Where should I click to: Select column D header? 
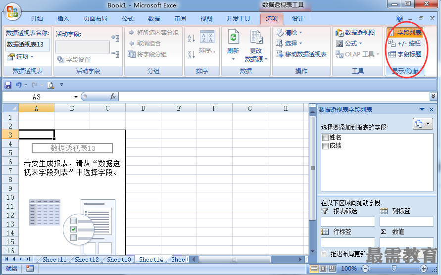143,108
